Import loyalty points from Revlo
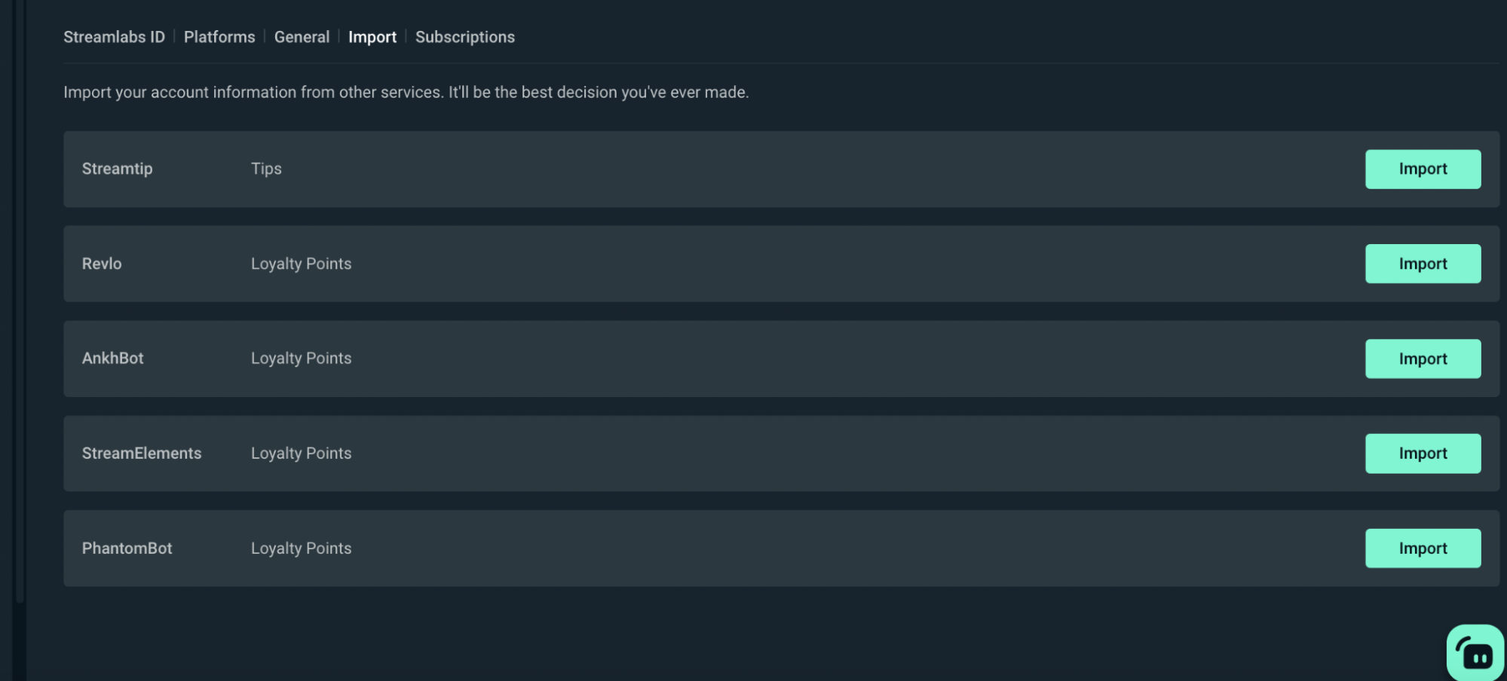Screen dimensions: 1507x681 tap(1422, 264)
